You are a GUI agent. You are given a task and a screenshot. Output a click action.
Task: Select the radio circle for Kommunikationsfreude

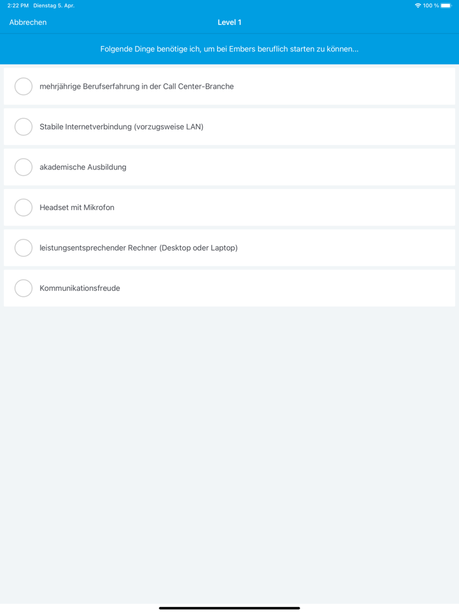click(24, 288)
